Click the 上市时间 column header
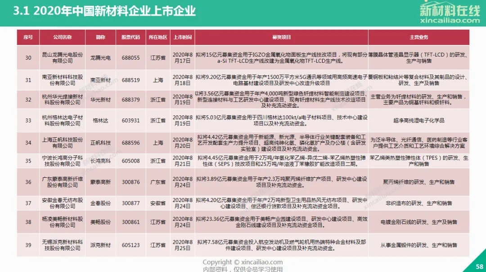 click(182, 37)
